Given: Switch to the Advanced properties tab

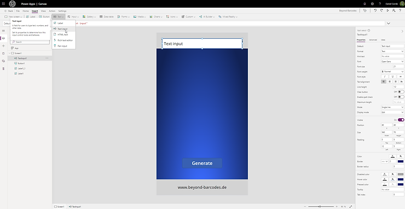Looking at the screenshot, I should 373,40.
